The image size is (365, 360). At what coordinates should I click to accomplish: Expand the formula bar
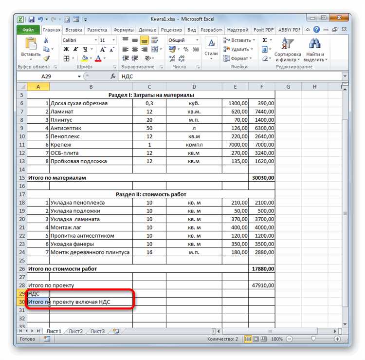click(x=345, y=76)
